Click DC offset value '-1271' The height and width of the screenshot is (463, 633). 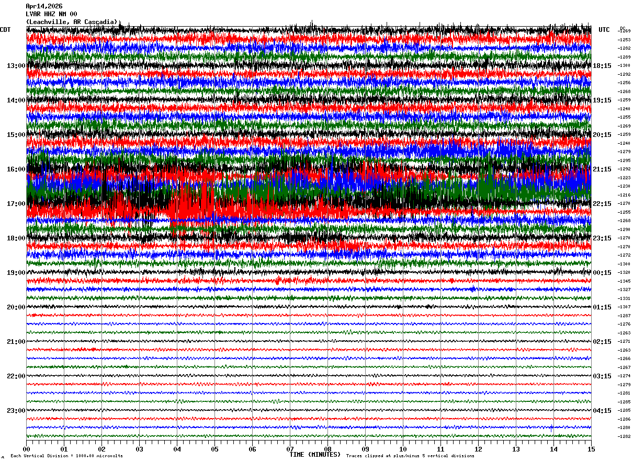click(624, 341)
